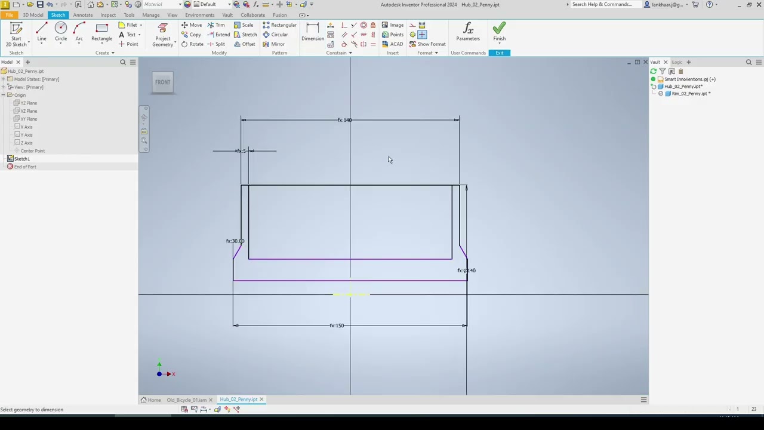764x430 pixels.
Task: Open the Fillet dropdown arrow
Action: point(141,25)
